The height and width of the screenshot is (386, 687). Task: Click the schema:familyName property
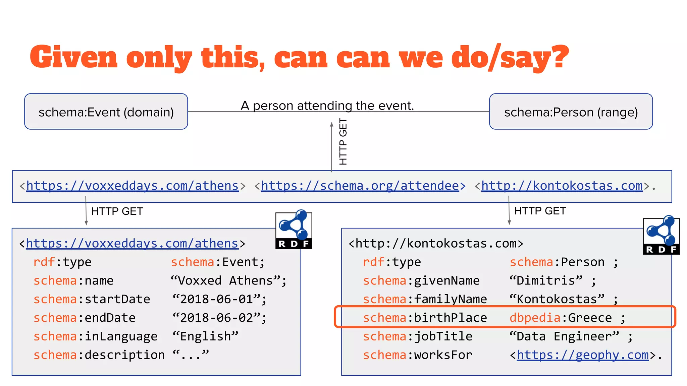click(x=425, y=299)
